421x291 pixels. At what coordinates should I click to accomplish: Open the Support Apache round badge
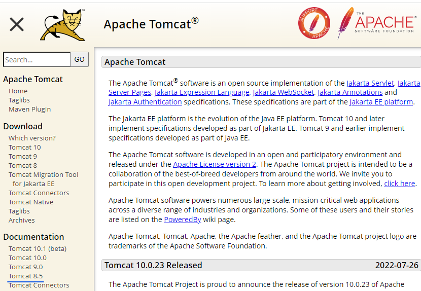[314, 23]
